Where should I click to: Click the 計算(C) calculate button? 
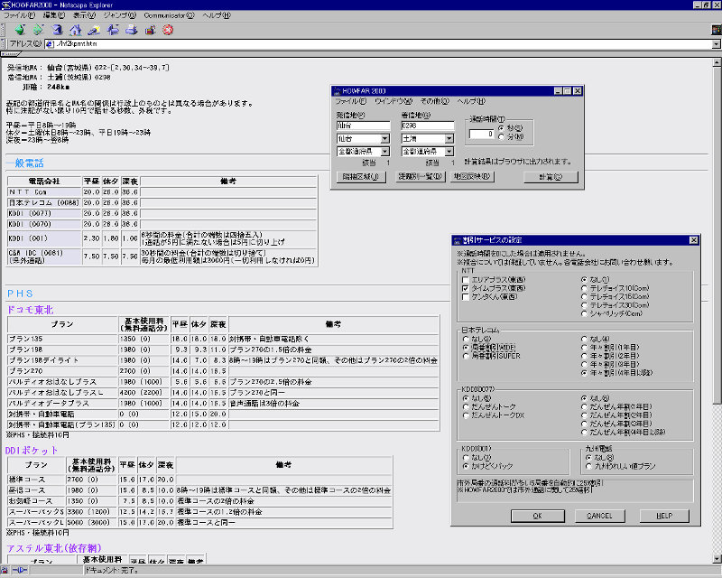(551, 177)
